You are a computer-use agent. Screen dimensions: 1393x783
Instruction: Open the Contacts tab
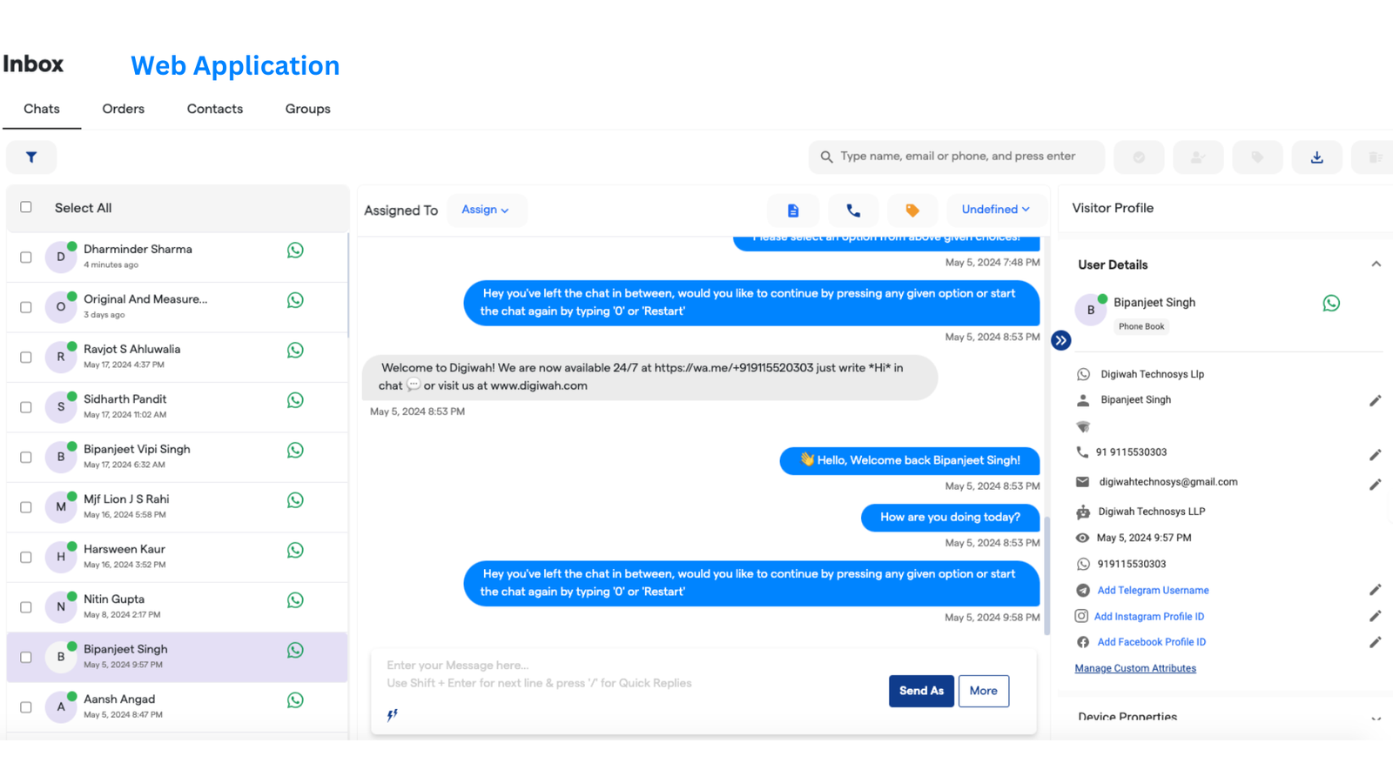click(214, 109)
